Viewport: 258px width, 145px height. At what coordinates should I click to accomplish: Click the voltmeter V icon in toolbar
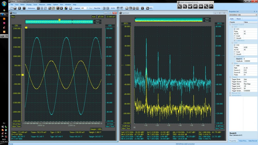(142, 8)
